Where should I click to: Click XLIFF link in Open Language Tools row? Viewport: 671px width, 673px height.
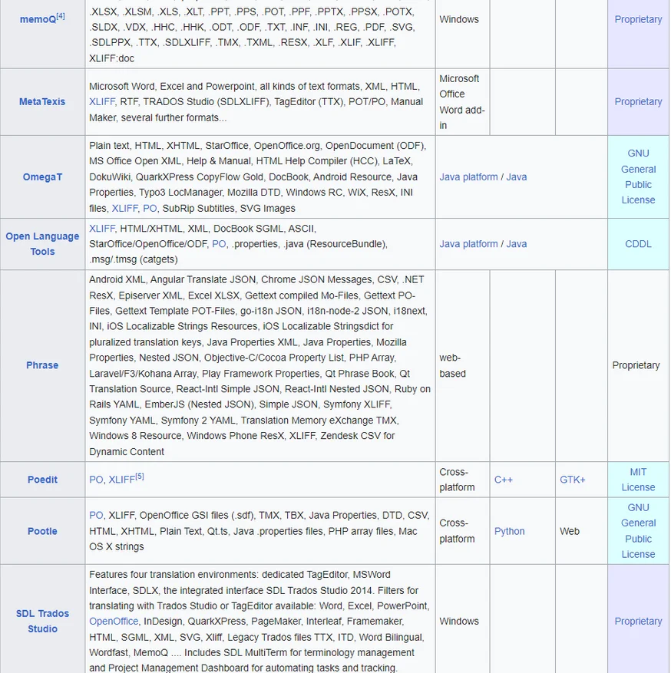102,229
